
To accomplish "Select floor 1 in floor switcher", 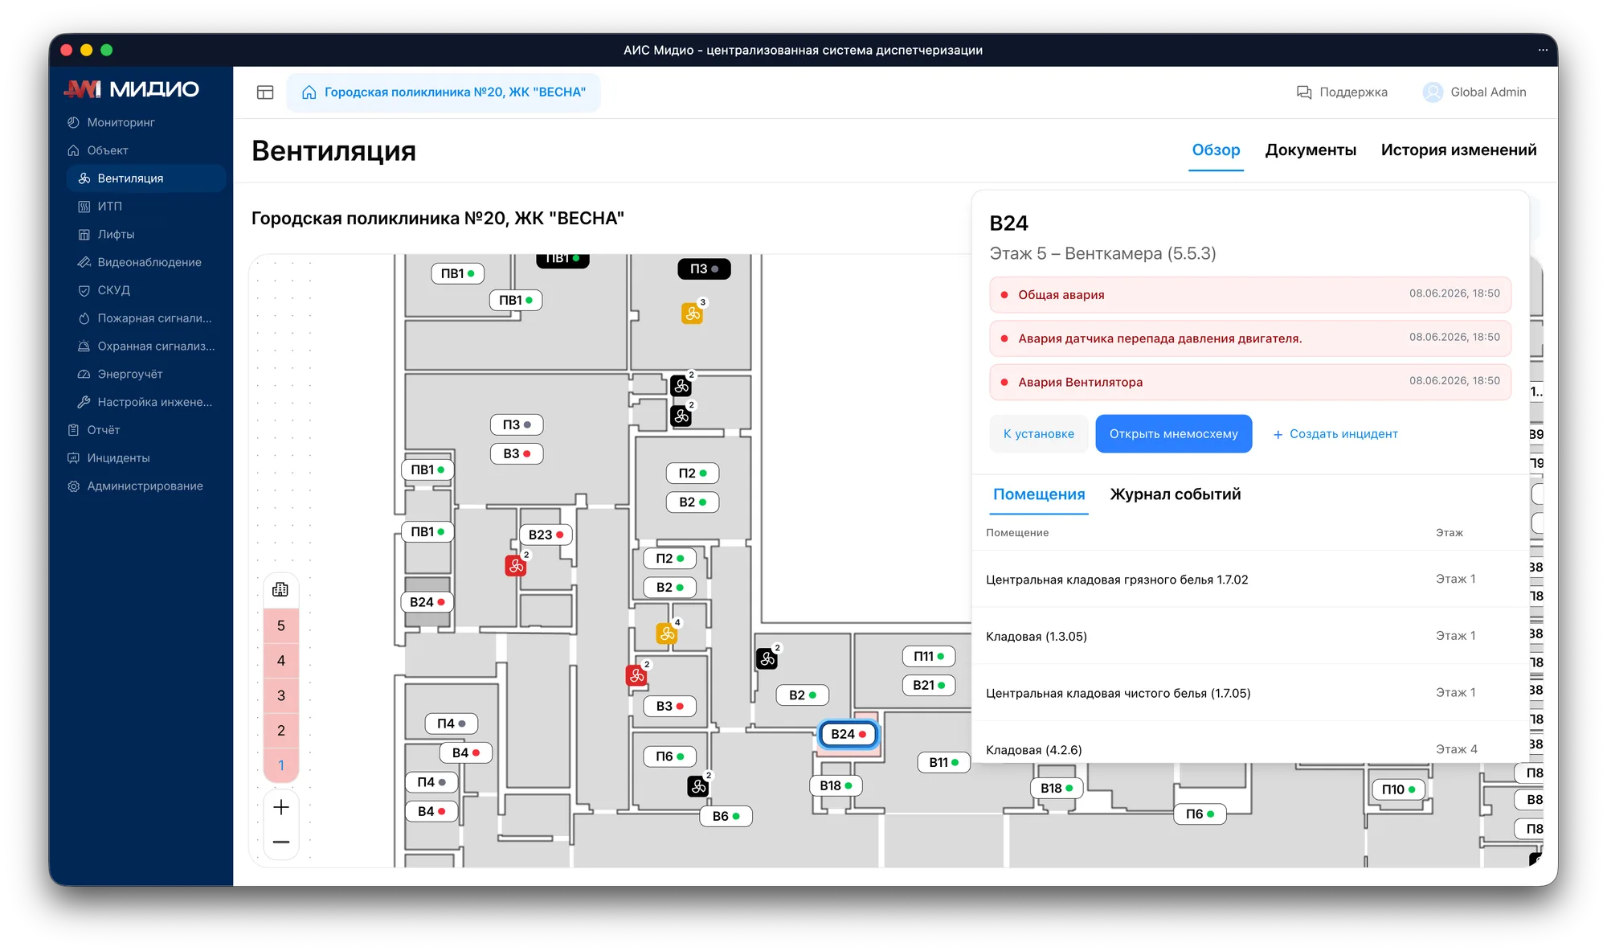I will pos(281,765).
